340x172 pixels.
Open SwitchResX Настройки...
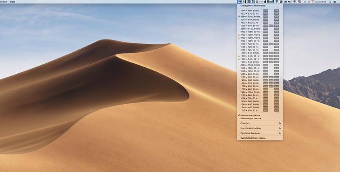pyautogui.click(x=254, y=138)
